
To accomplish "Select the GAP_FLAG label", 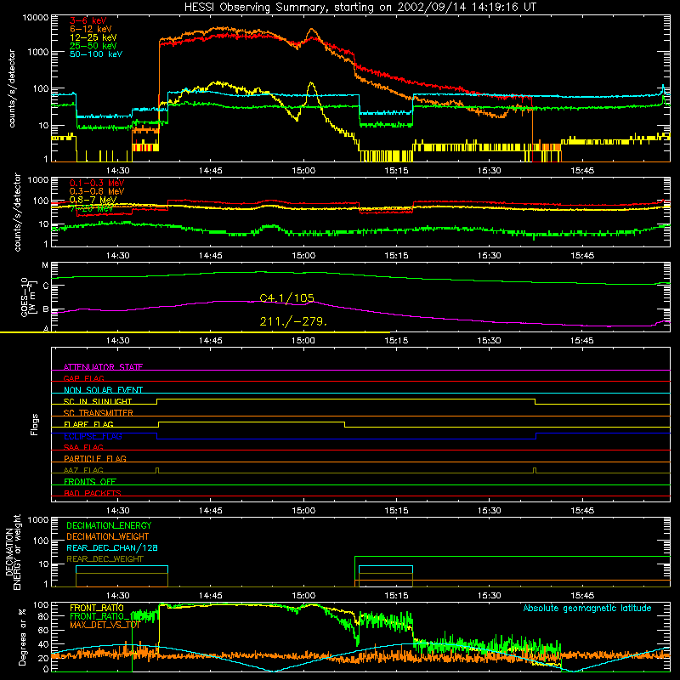I will [83, 378].
